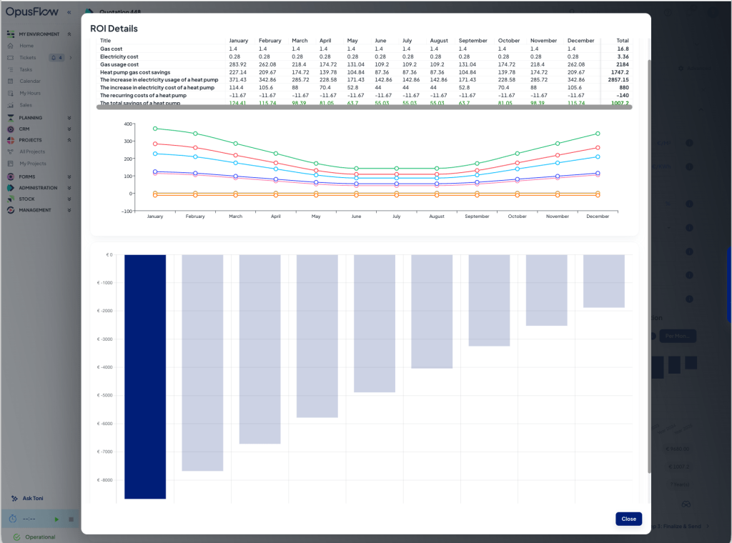Click the 'Heat pump gas cost savings' row title
The width and height of the screenshot is (732, 543).
135,72
